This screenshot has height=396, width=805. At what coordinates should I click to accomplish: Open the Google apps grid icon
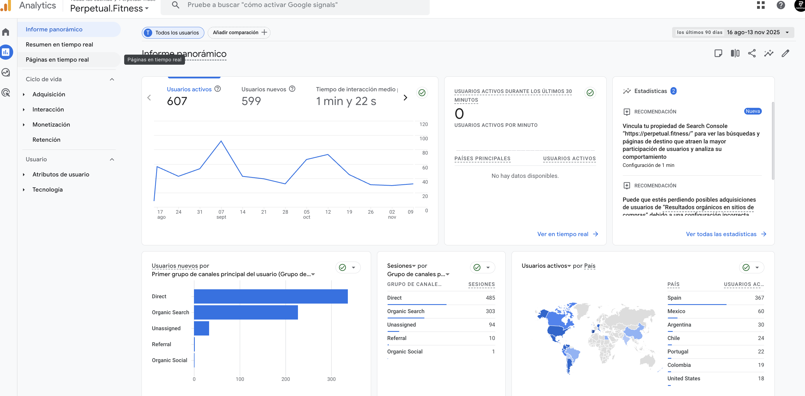point(761,5)
